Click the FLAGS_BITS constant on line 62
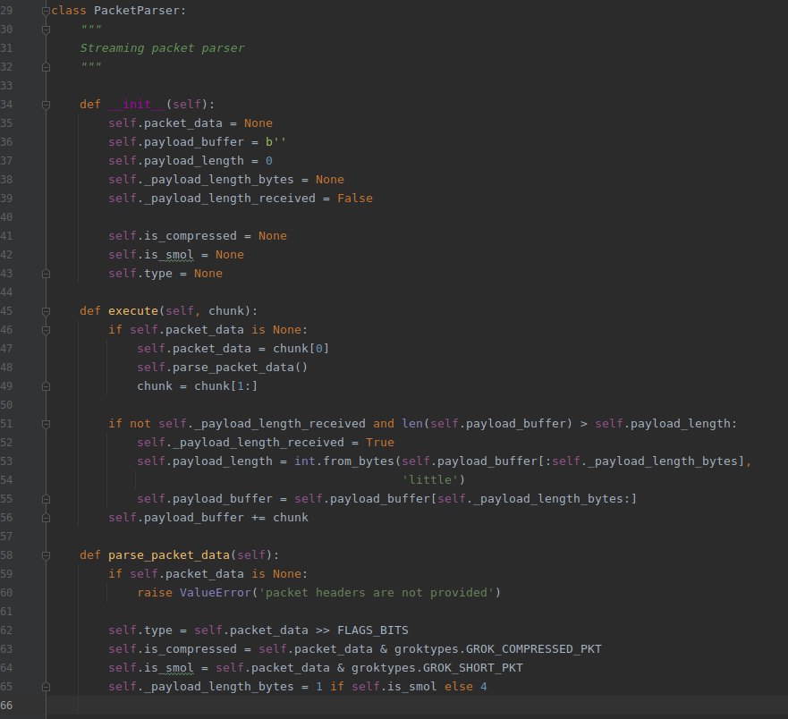This screenshot has height=719, width=788. 373,630
